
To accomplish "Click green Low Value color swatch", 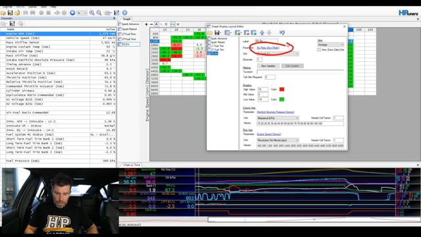I will click(282, 99).
